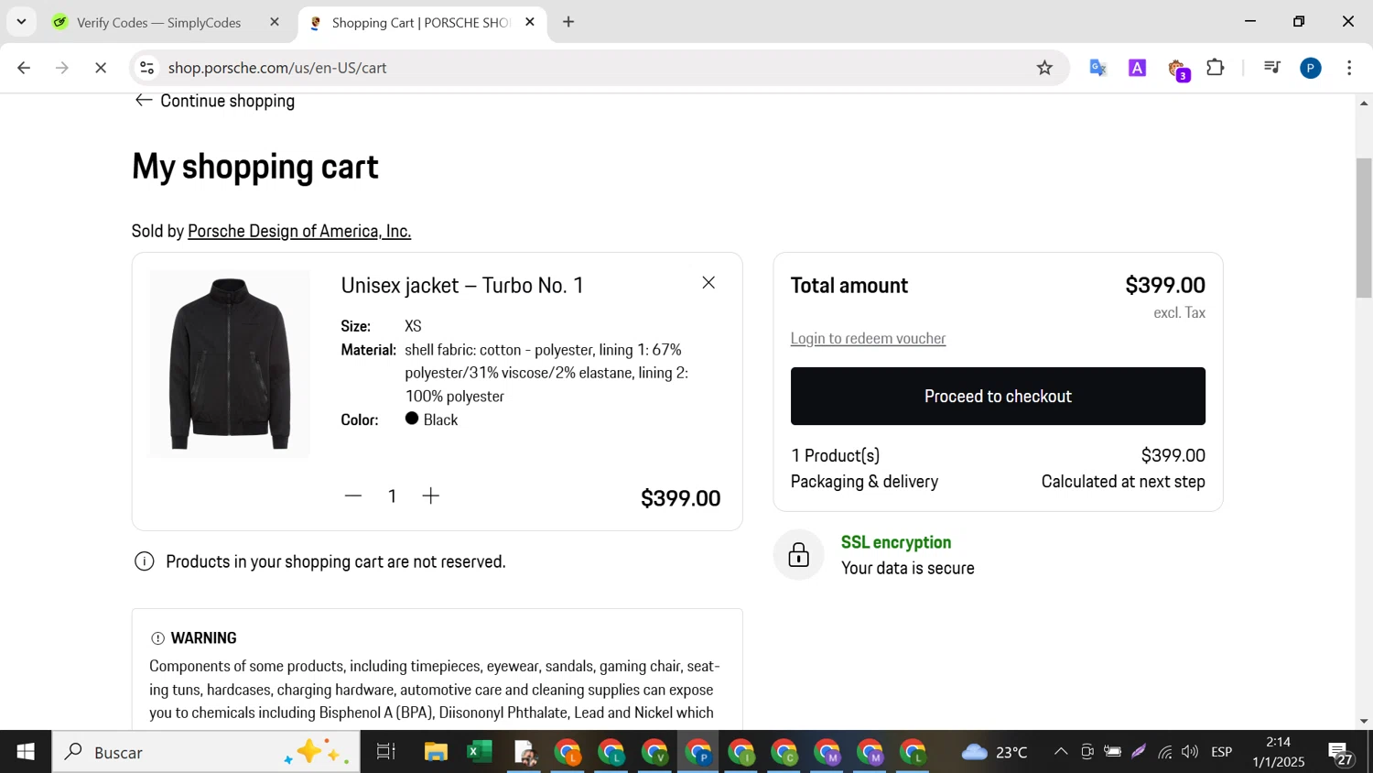Image resolution: width=1373 pixels, height=773 pixels.
Task: View site information icon in address bar
Action: click(x=146, y=68)
